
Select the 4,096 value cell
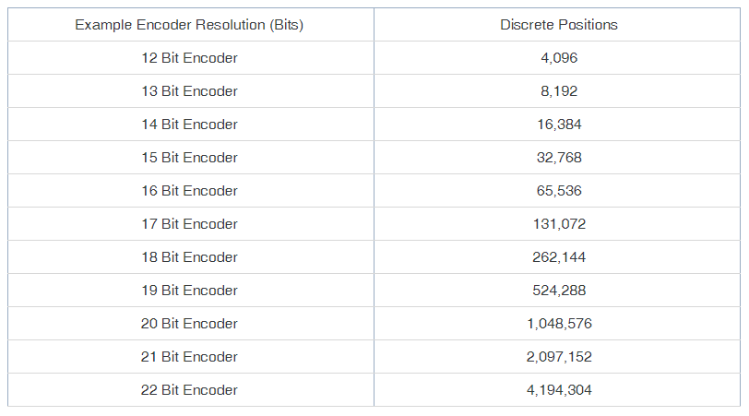[559, 58]
